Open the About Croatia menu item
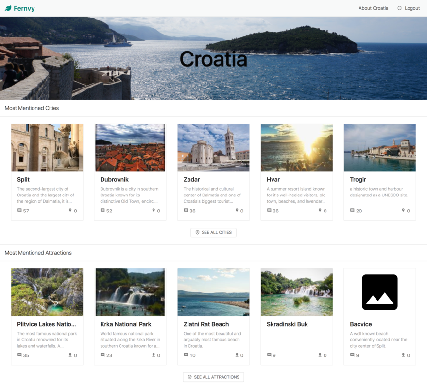The width and height of the screenshot is (427, 389). pos(373,8)
